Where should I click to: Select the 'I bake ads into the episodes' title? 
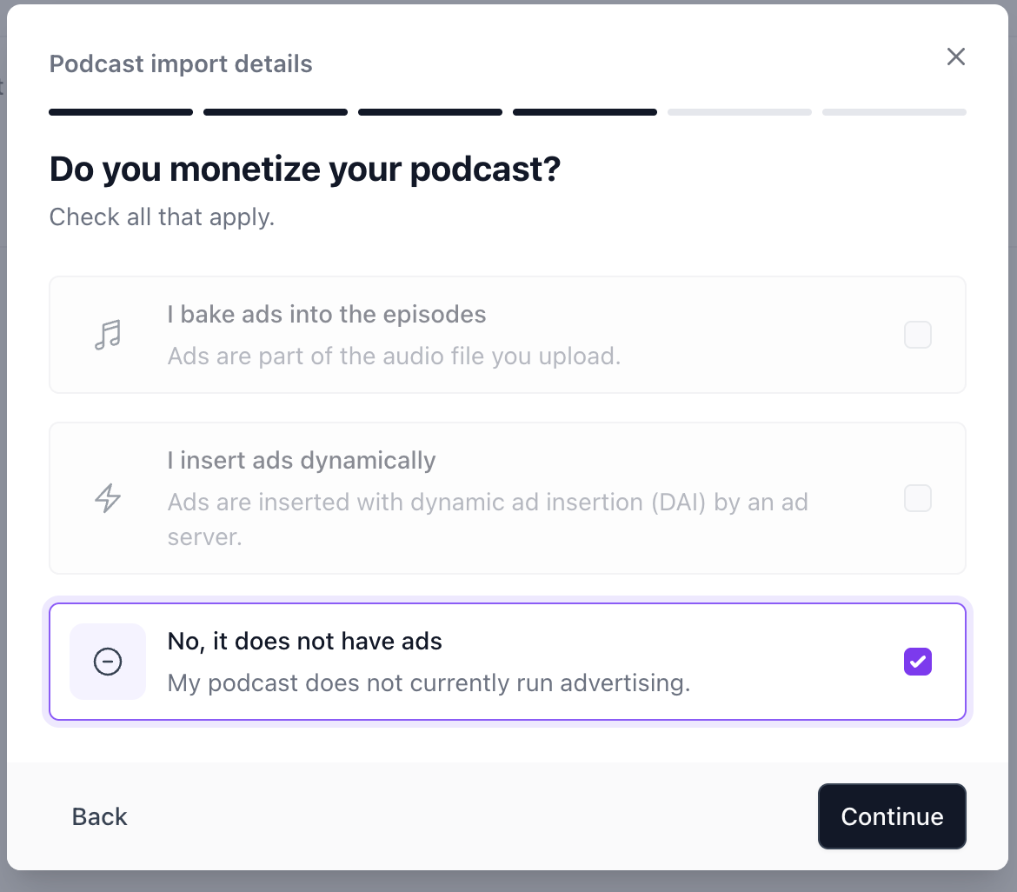pyautogui.click(x=326, y=314)
